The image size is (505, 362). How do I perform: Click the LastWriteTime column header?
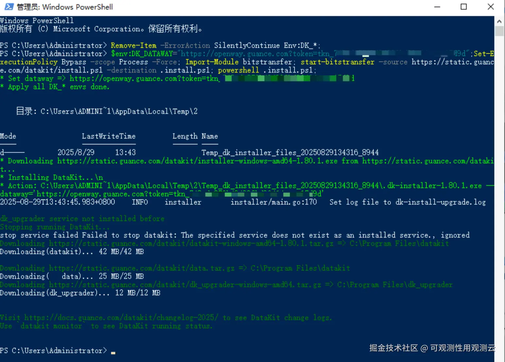[109, 136]
